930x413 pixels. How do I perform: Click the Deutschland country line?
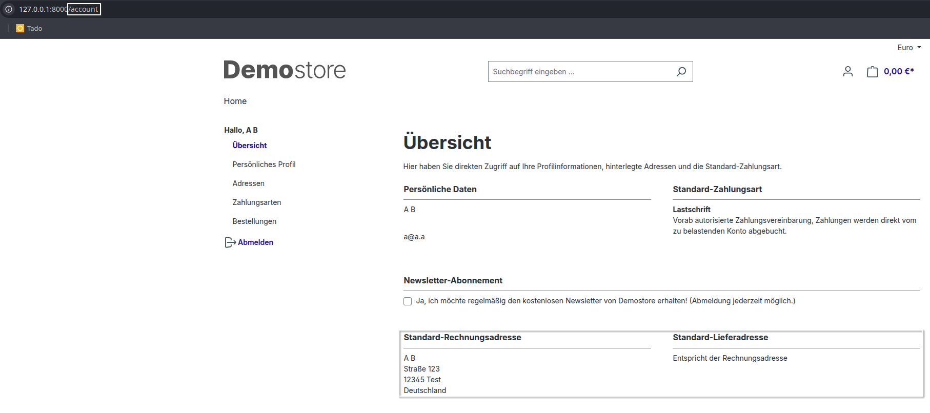pos(425,390)
